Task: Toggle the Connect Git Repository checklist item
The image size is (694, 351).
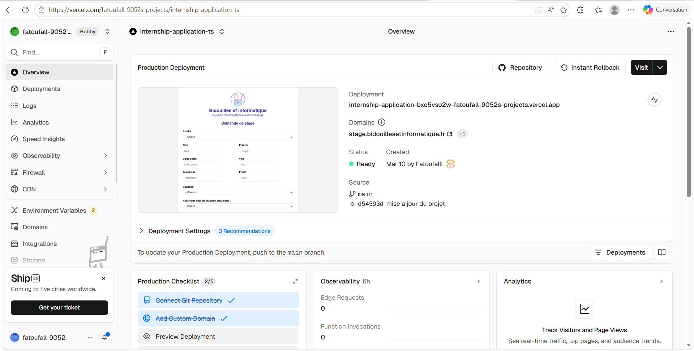Action: click(218, 300)
